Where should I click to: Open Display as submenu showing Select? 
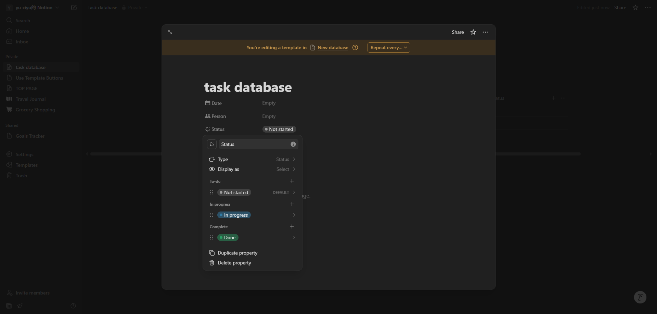(252, 169)
